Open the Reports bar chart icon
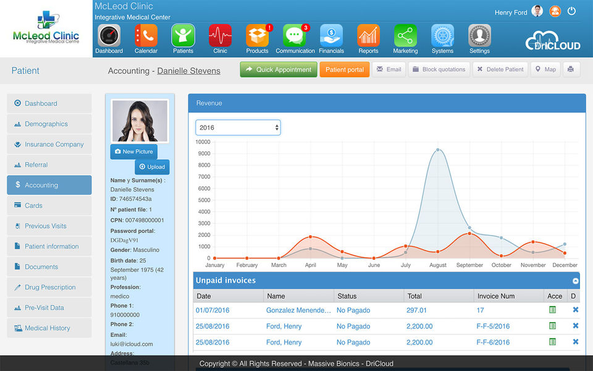This screenshot has width=593, height=371. [368, 36]
